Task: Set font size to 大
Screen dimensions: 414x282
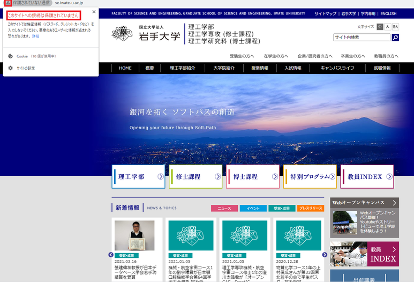Action: pyautogui.click(x=387, y=27)
